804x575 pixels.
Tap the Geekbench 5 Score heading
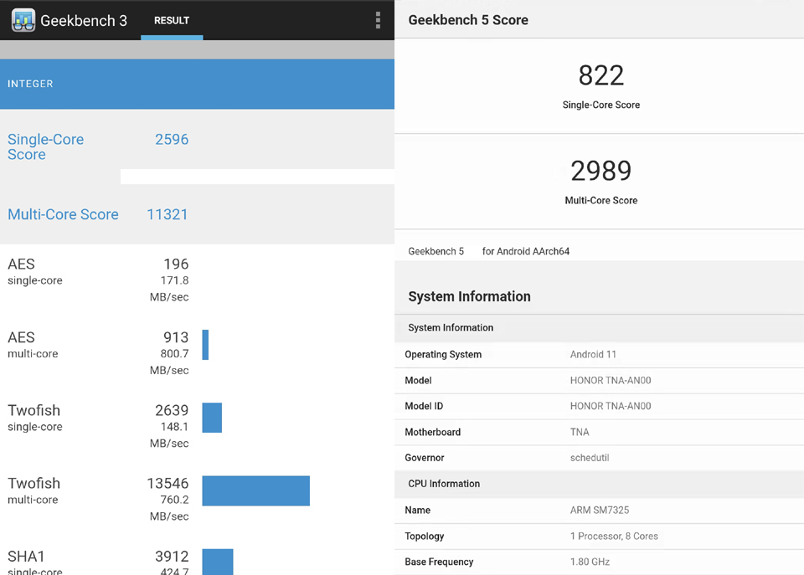468,20
